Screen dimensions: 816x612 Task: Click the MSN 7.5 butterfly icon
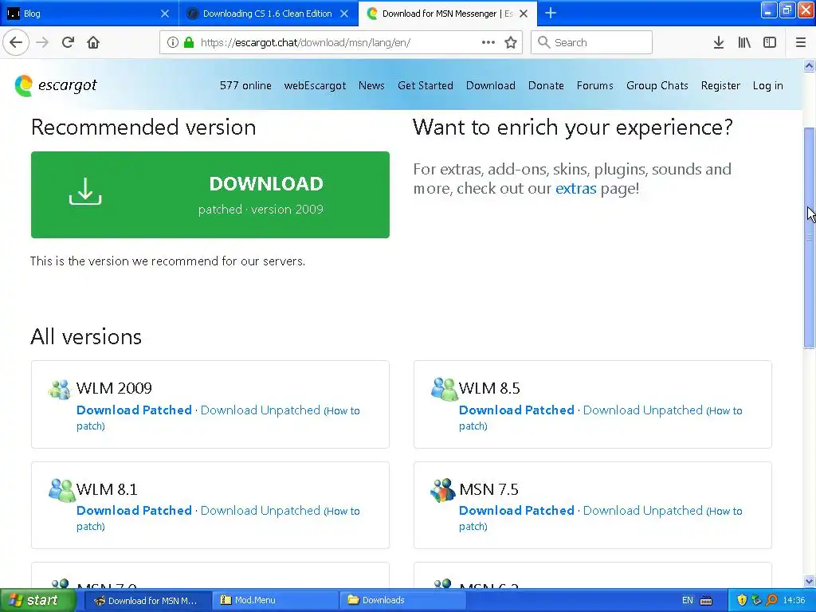tap(443, 490)
